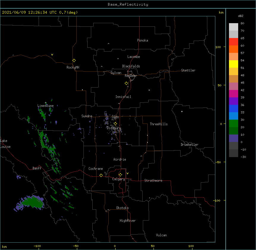This screenshot has height=250, width=256.
Task: Click the Vulcan label
Action: (161, 235)
